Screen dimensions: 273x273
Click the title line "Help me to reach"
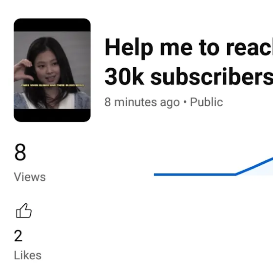189,48
